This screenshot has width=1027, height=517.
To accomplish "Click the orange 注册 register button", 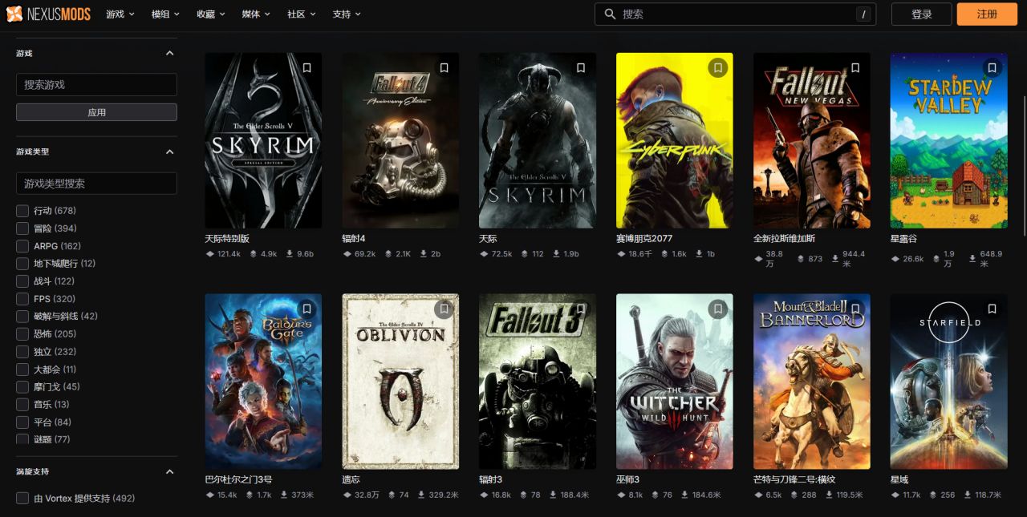I will pos(987,14).
